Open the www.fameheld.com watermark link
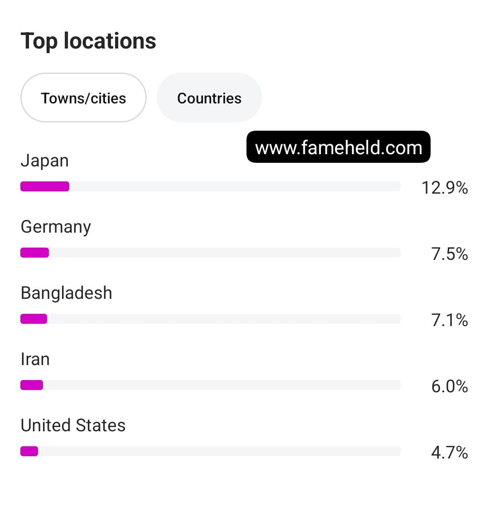Viewport: 489px width, 512px height. click(x=338, y=147)
